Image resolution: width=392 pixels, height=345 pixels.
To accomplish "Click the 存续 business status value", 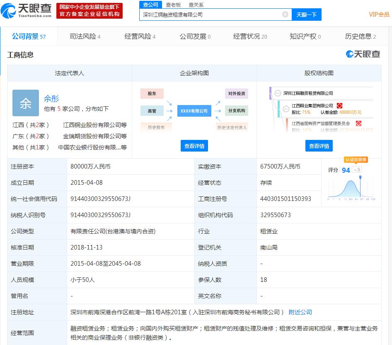I will [266, 183].
